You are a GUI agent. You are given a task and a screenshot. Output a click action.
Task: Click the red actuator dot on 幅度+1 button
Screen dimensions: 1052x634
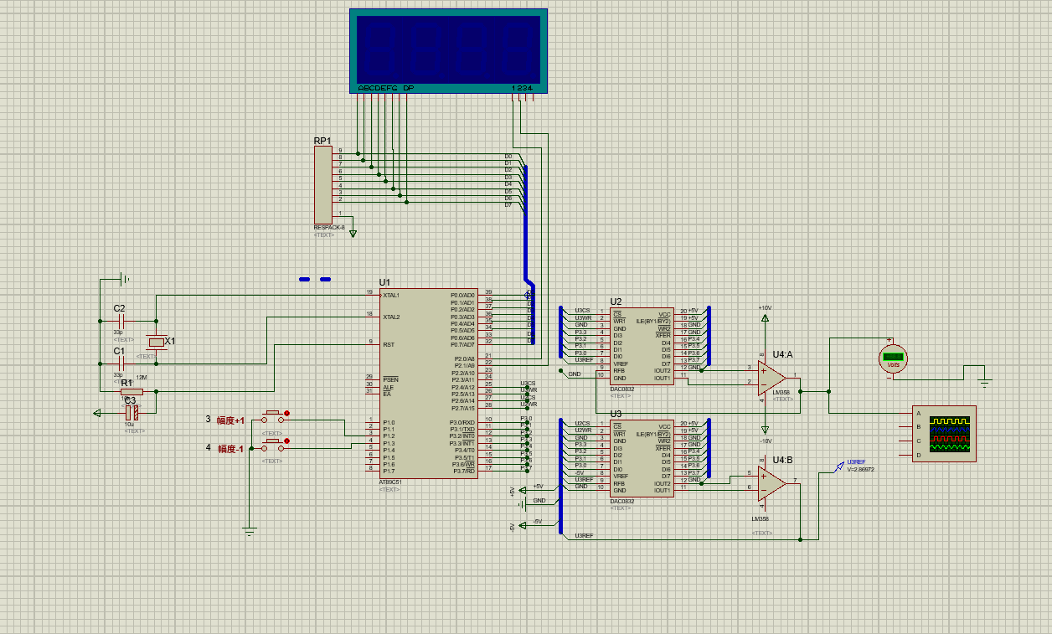click(x=288, y=412)
